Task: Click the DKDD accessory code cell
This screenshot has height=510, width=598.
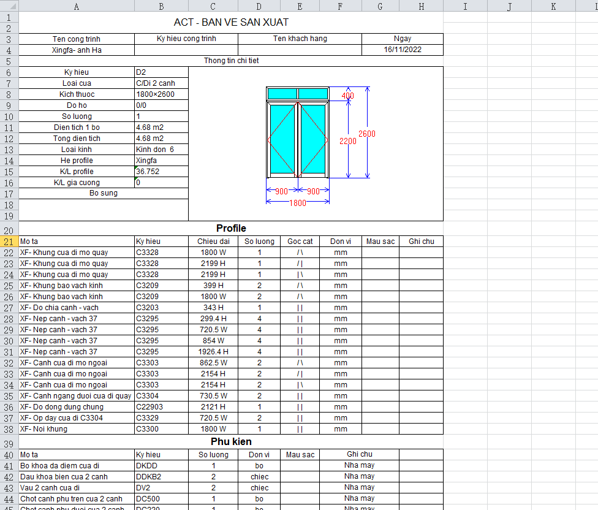Action: coord(161,466)
